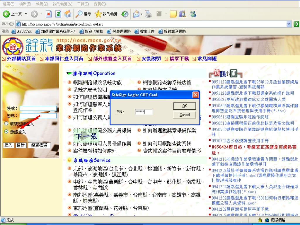This screenshot has height=225, width=300.
Task: Click the green Go arrow next to address bar
Action: (296, 24)
